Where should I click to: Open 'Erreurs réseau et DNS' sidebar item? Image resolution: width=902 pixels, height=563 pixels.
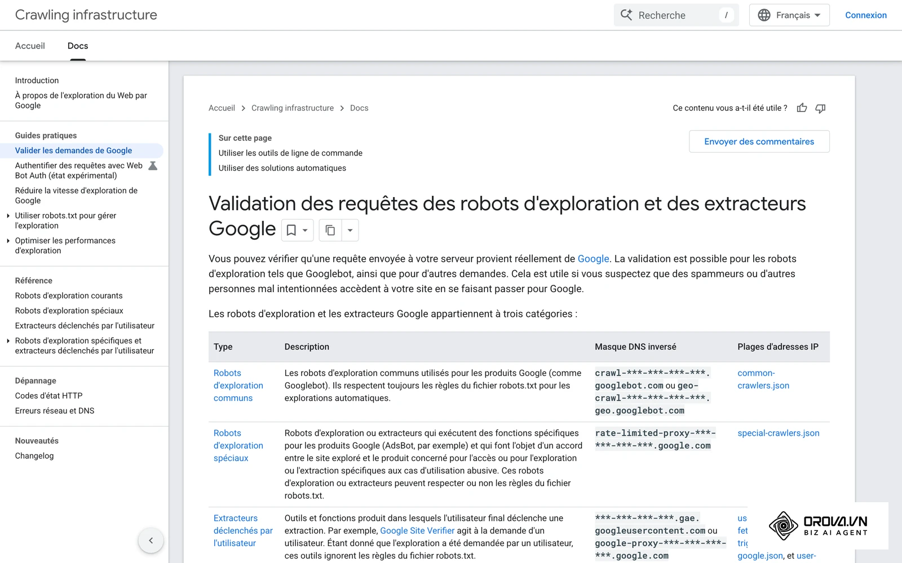click(55, 411)
